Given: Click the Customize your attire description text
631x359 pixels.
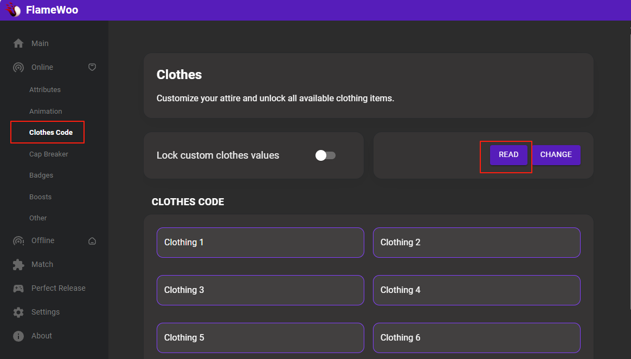Looking at the screenshot, I should pos(275,98).
